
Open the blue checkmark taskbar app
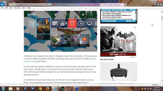[x=33, y=89]
